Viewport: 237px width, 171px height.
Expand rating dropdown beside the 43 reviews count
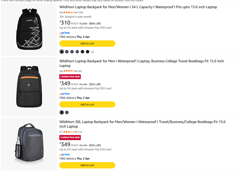tap(76, 71)
